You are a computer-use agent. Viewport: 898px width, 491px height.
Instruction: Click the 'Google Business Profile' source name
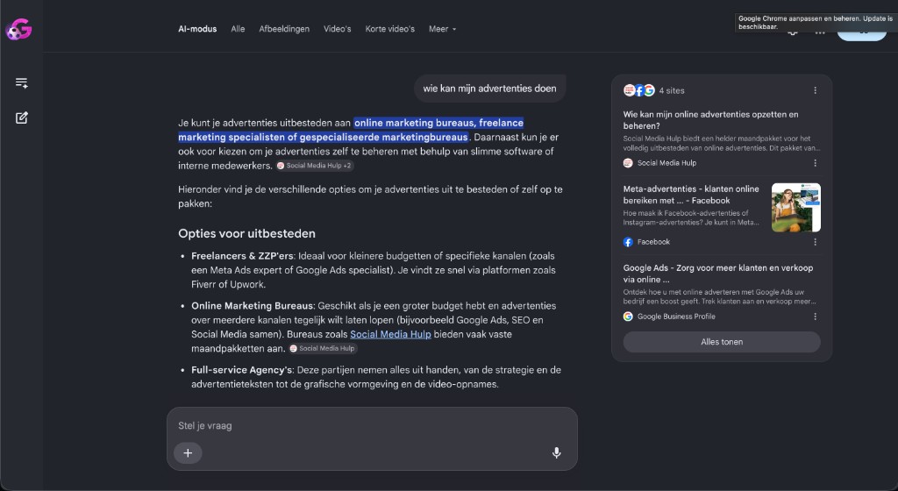click(676, 317)
